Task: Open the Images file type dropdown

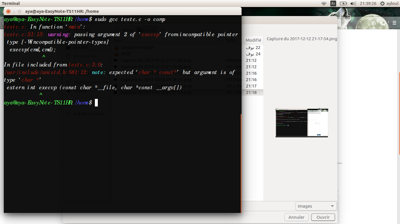Action: pyautogui.click(x=316, y=206)
